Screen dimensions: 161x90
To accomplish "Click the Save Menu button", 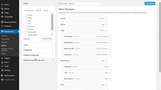I will 150,3.
